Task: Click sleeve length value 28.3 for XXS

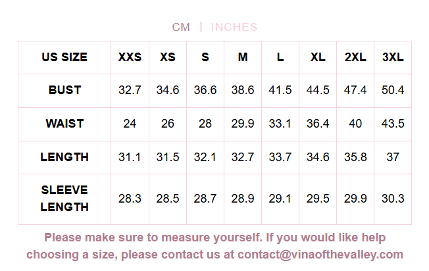Action: click(x=130, y=199)
